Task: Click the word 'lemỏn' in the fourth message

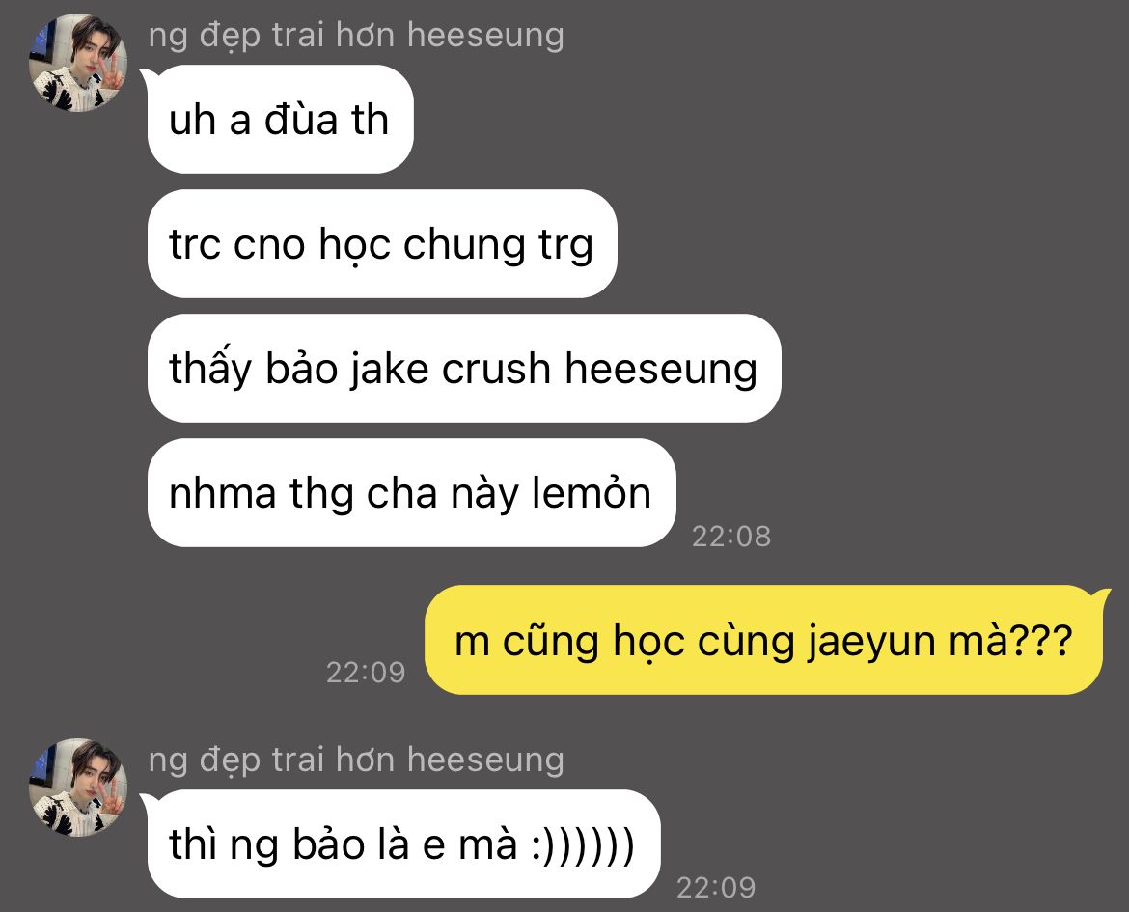Action: (x=592, y=491)
